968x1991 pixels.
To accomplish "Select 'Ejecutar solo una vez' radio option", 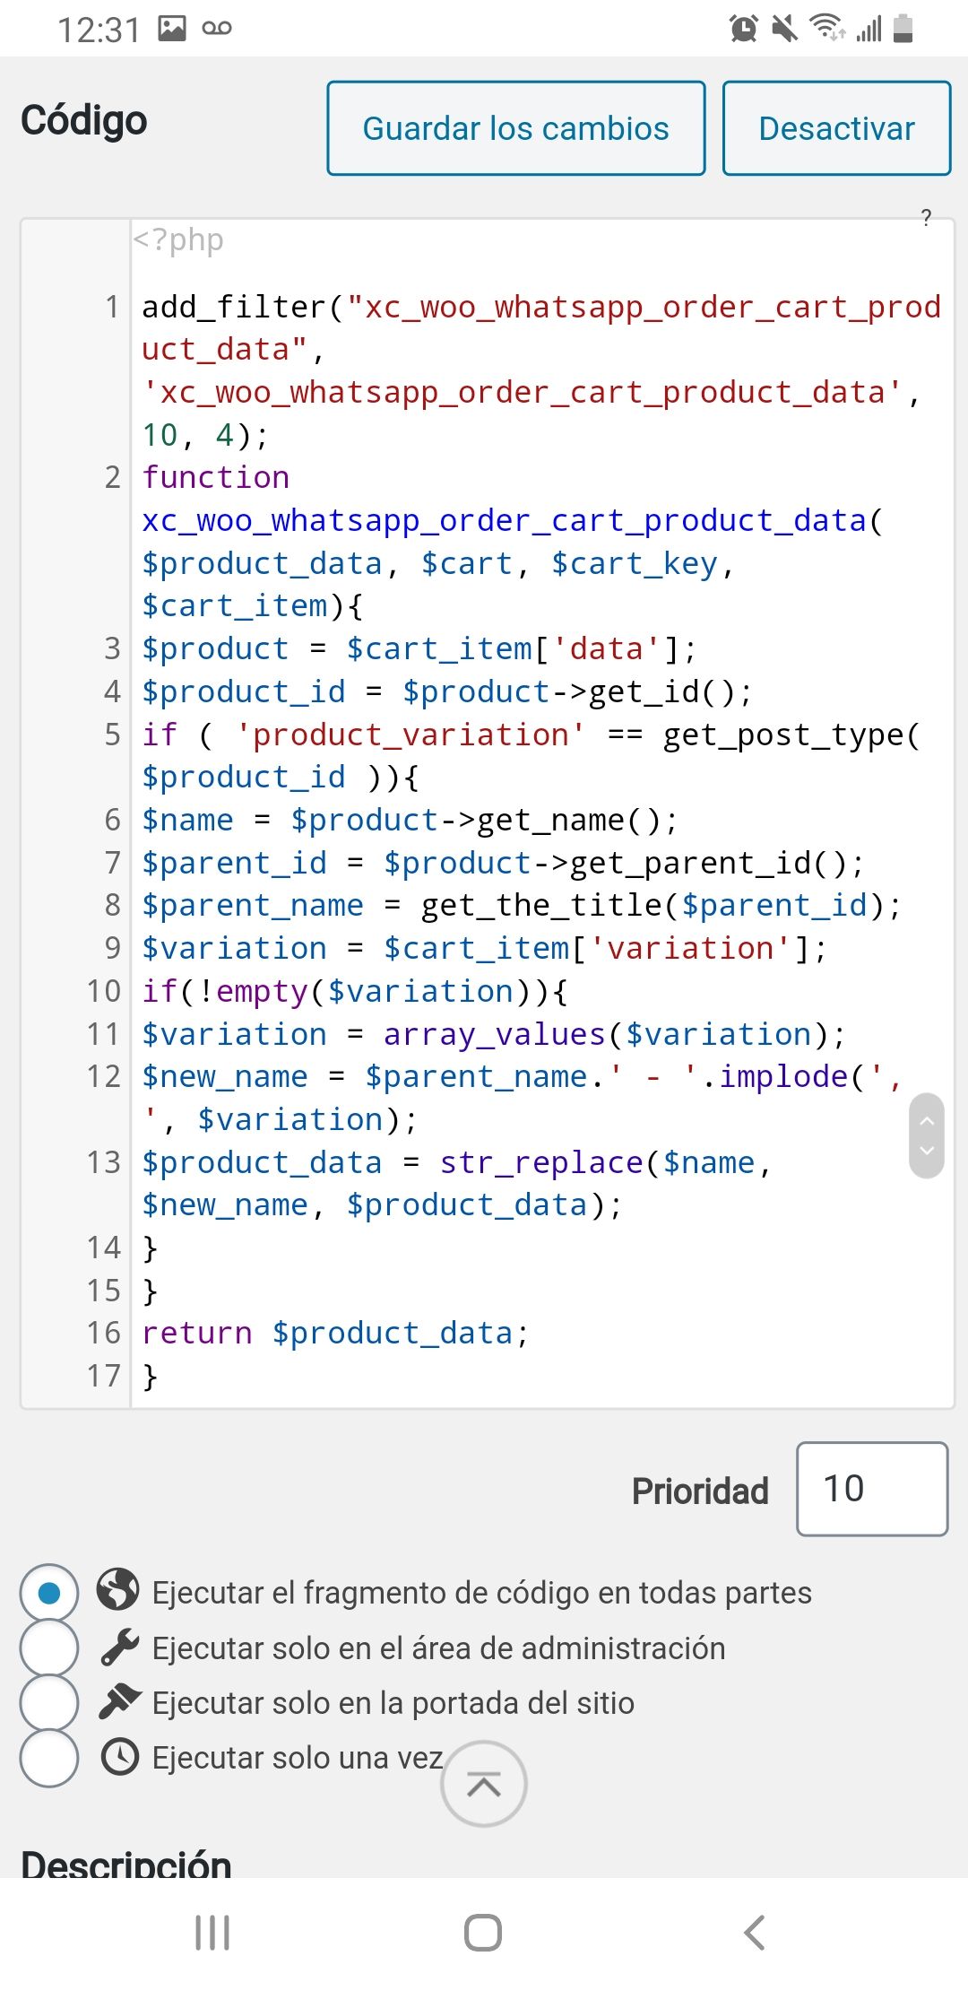I will click(49, 1758).
